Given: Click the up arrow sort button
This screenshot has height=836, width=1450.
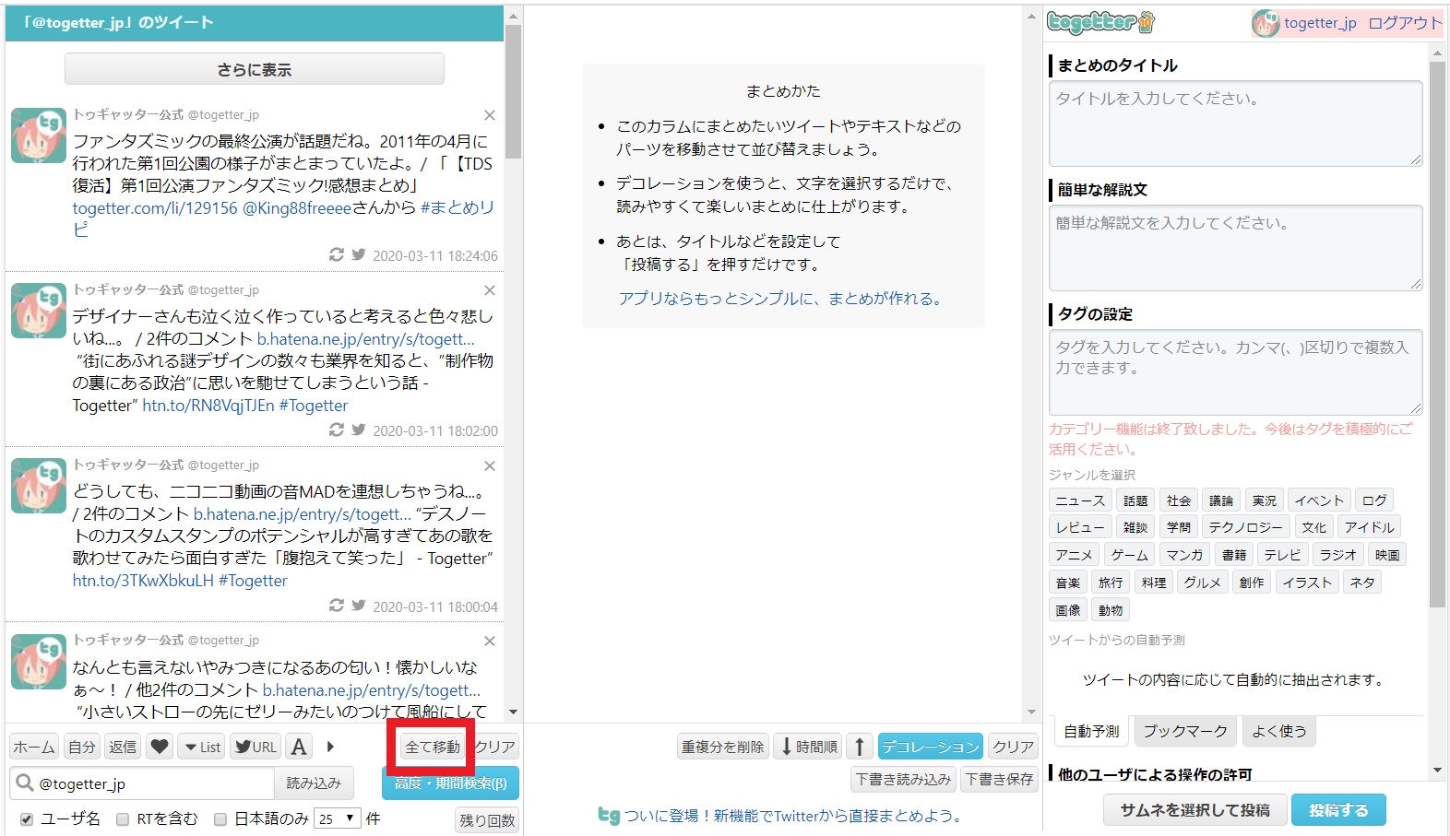Looking at the screenshot, I should point(860,747).
